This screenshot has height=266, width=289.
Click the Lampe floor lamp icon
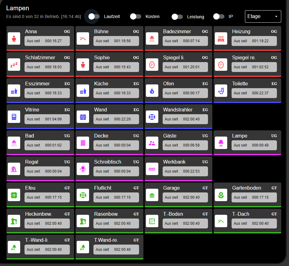221,143
